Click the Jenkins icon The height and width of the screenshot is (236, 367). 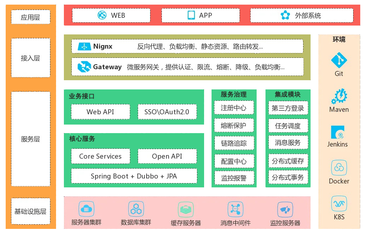339,132
